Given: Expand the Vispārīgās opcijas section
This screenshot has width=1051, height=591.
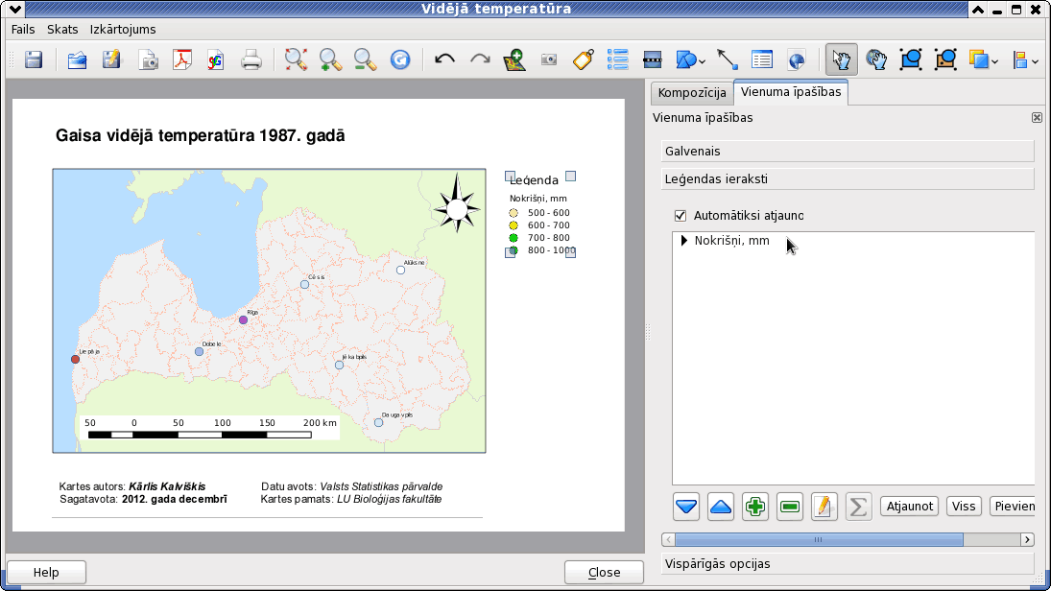Looking at the screenshot, I should point(848,563).
